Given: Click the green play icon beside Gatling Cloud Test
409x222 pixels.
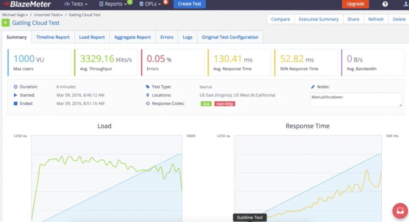Looking at the screenshot, I should tap(5, 23).
